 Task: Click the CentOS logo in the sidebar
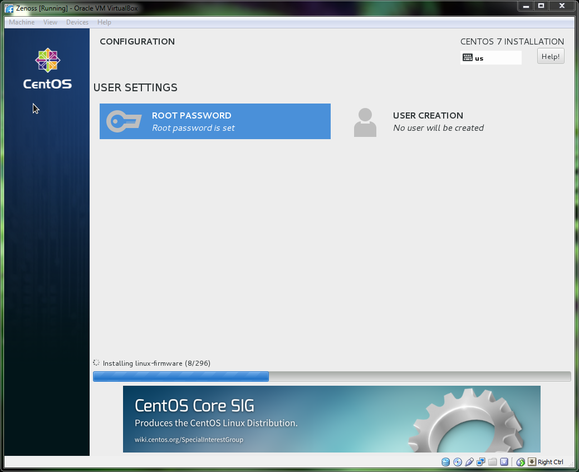pyautogui.click(x=47, y=69)
